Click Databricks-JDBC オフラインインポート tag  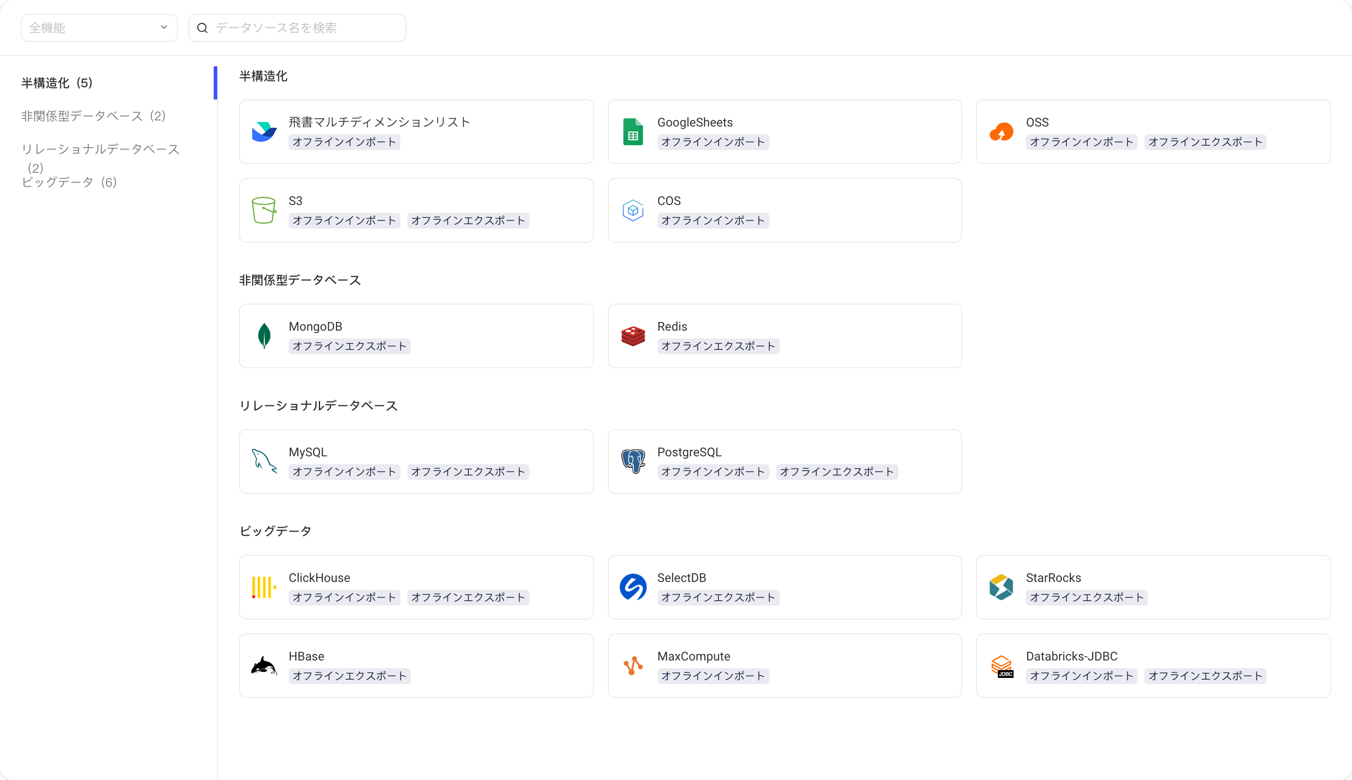pos(1082,676)
